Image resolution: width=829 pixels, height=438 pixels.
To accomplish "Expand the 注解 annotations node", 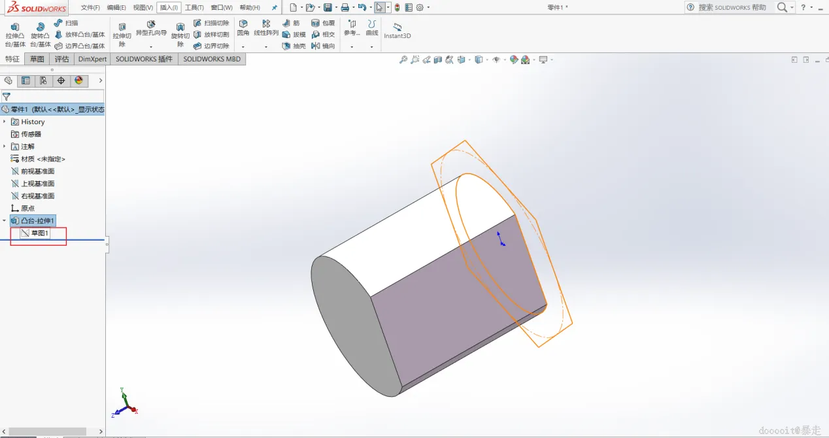I will point(5,146).
